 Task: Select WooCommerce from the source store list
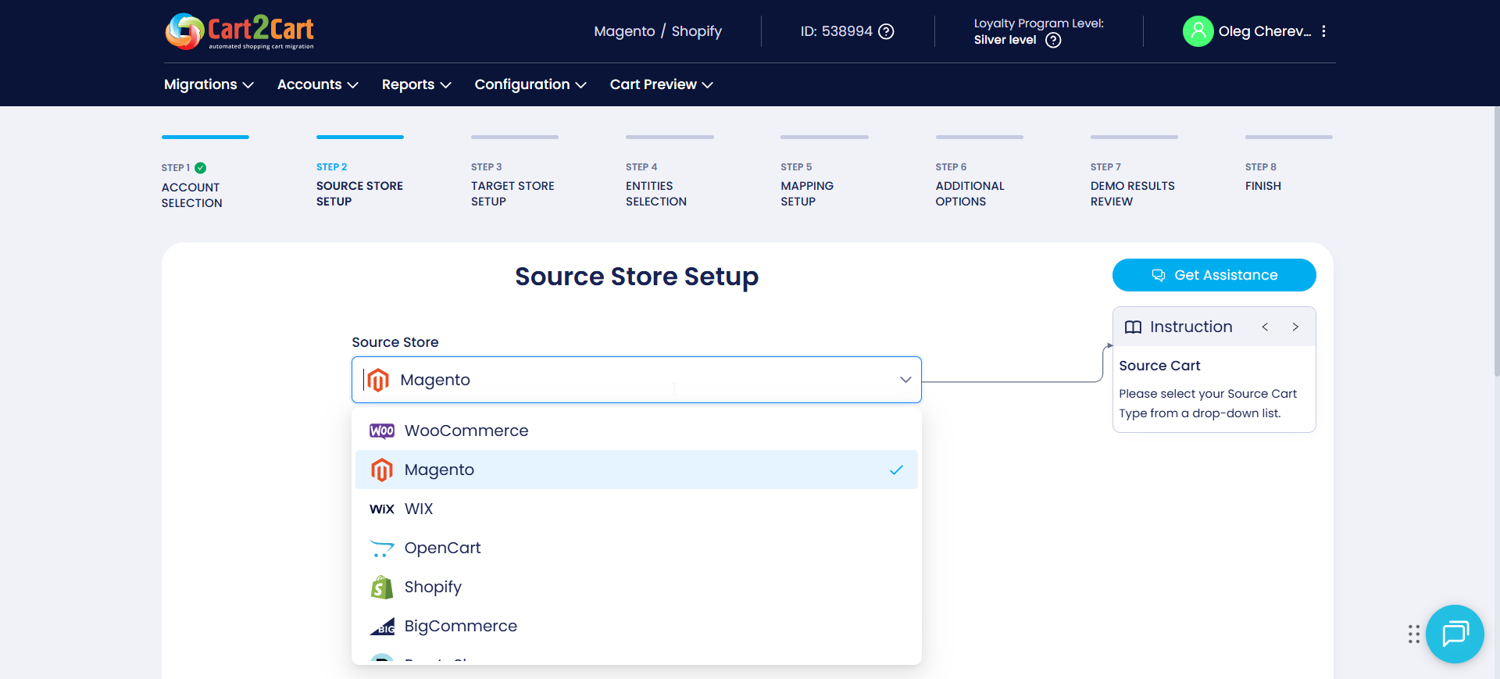pos(466,431)
